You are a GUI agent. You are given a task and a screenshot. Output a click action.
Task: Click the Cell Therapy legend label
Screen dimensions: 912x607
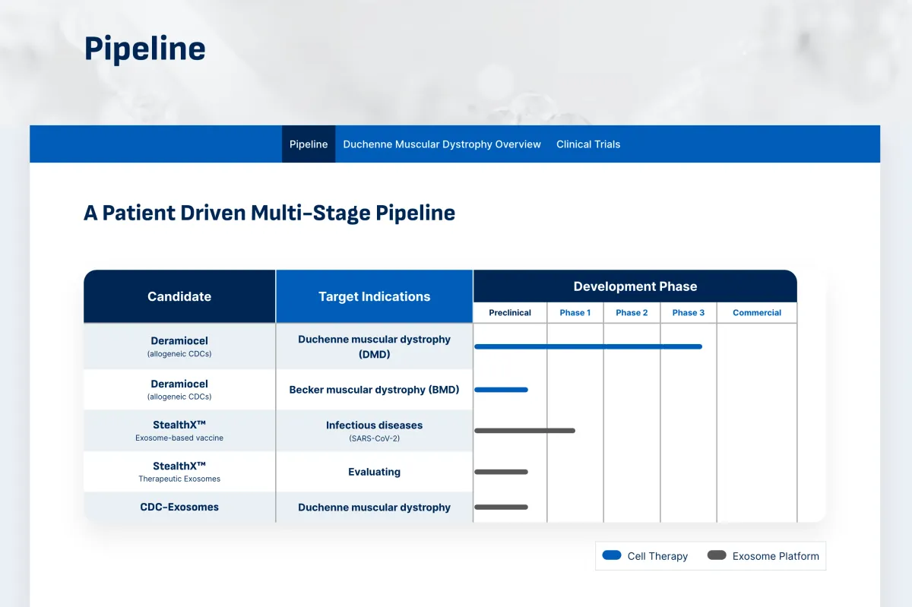[657, 556]
